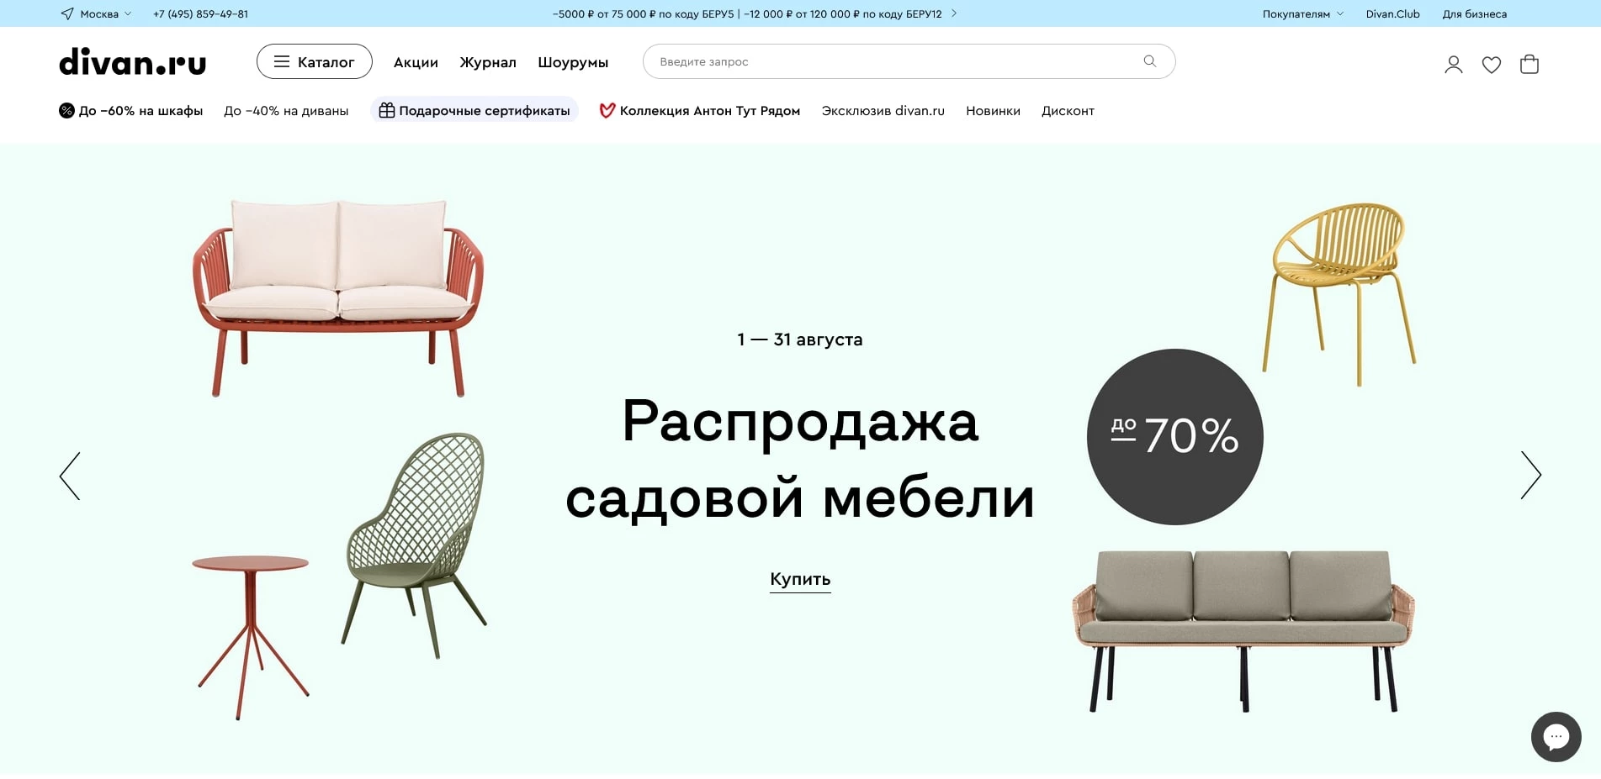
Task: Open the Divan.Club link
Action: click(1392, 13)
